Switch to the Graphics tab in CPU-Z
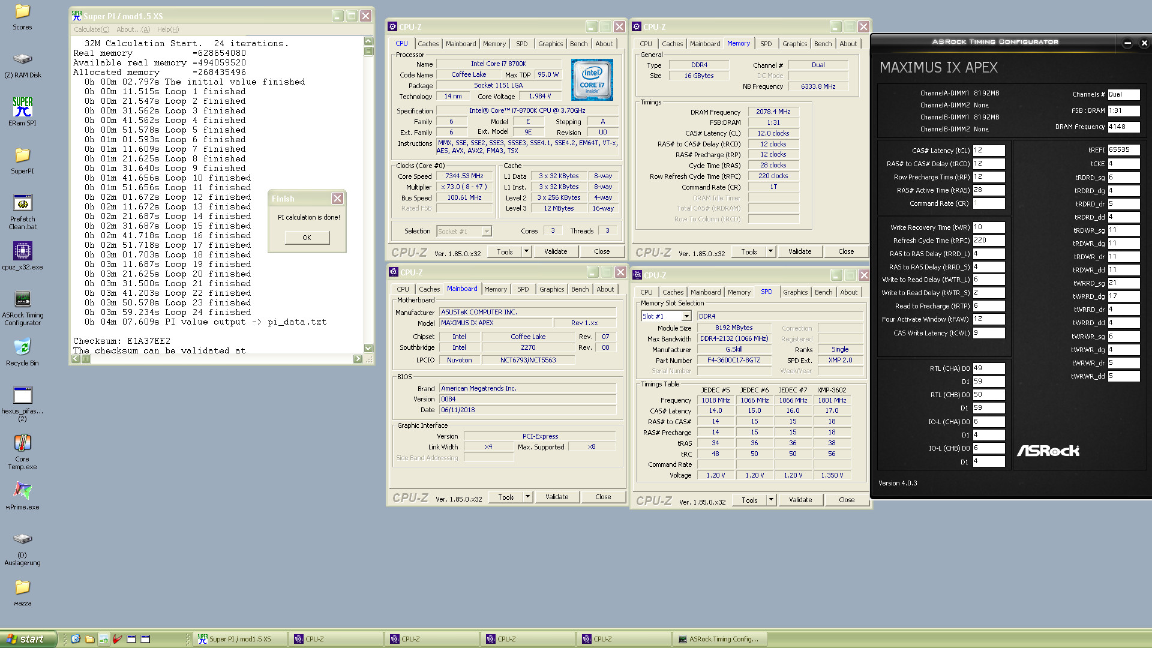Viewport: 1152px width, 648px height. 550,43
